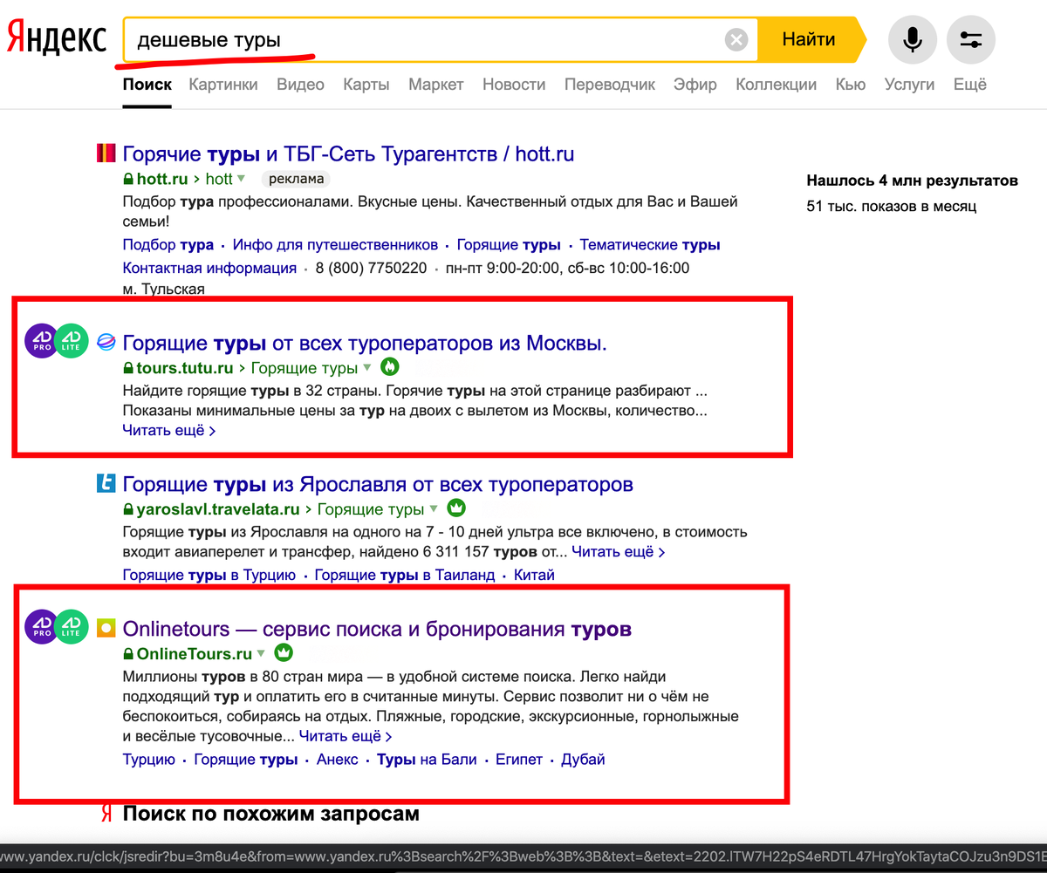Click the green crown badge on travelata result
This screenshot has width=1047, height=873.
click(x=456, y=508)
